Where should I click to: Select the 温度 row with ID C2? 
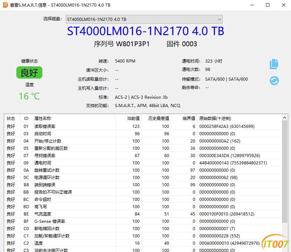142,243
